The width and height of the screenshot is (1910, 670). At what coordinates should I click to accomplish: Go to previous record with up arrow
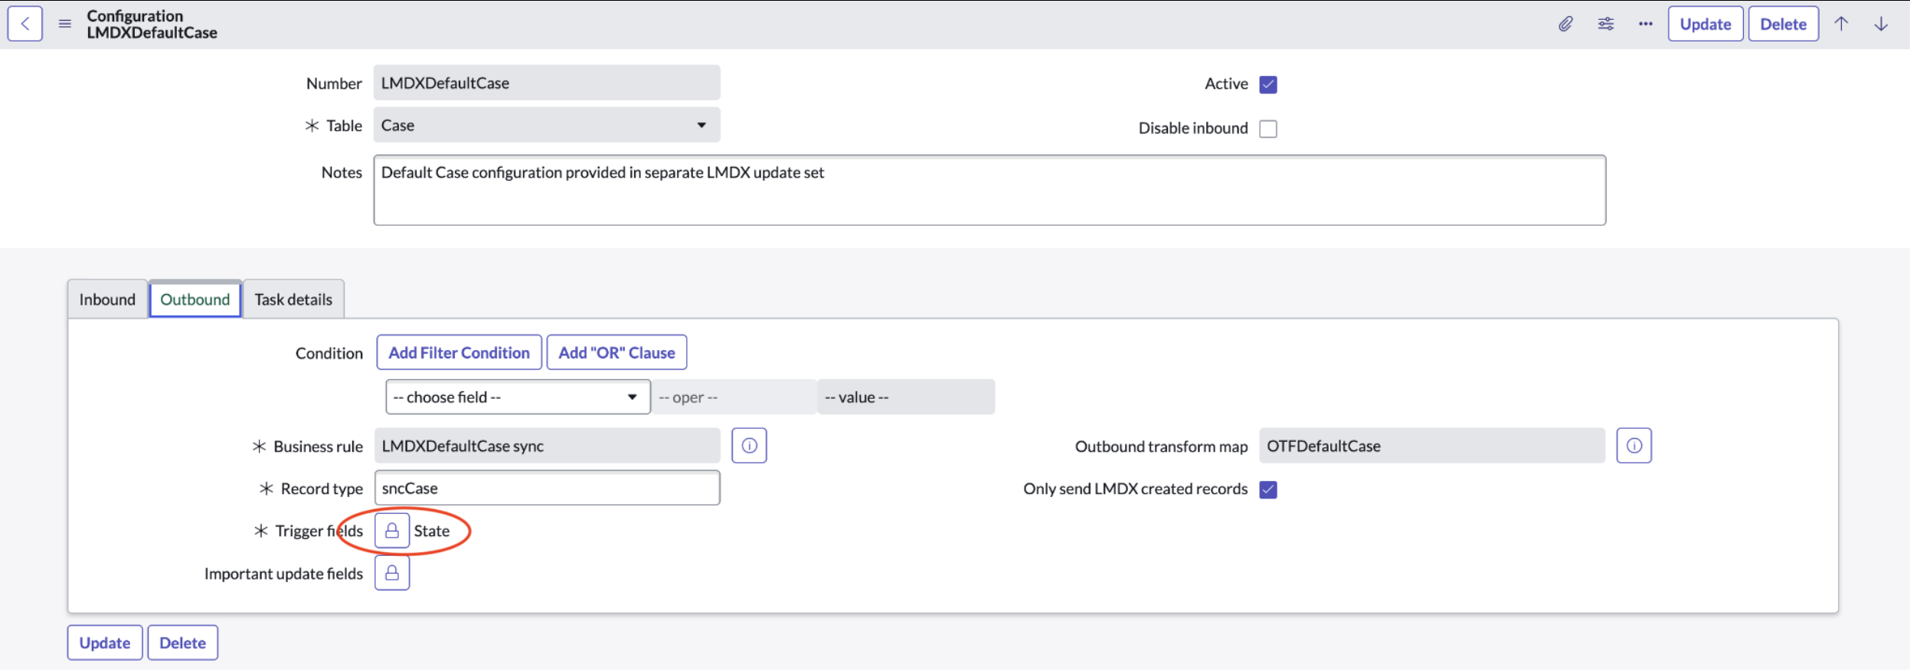click(1841, 24)
